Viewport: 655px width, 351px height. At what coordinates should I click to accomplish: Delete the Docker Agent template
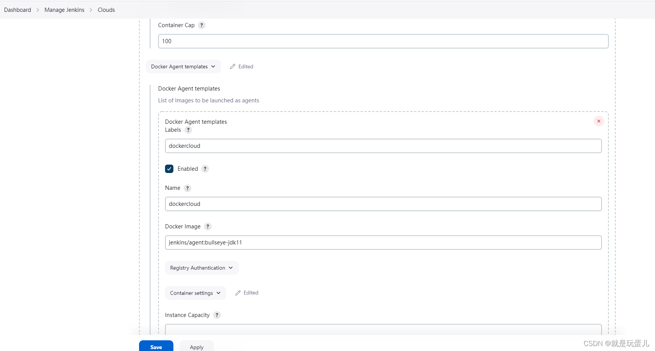(x=599, y=121)
